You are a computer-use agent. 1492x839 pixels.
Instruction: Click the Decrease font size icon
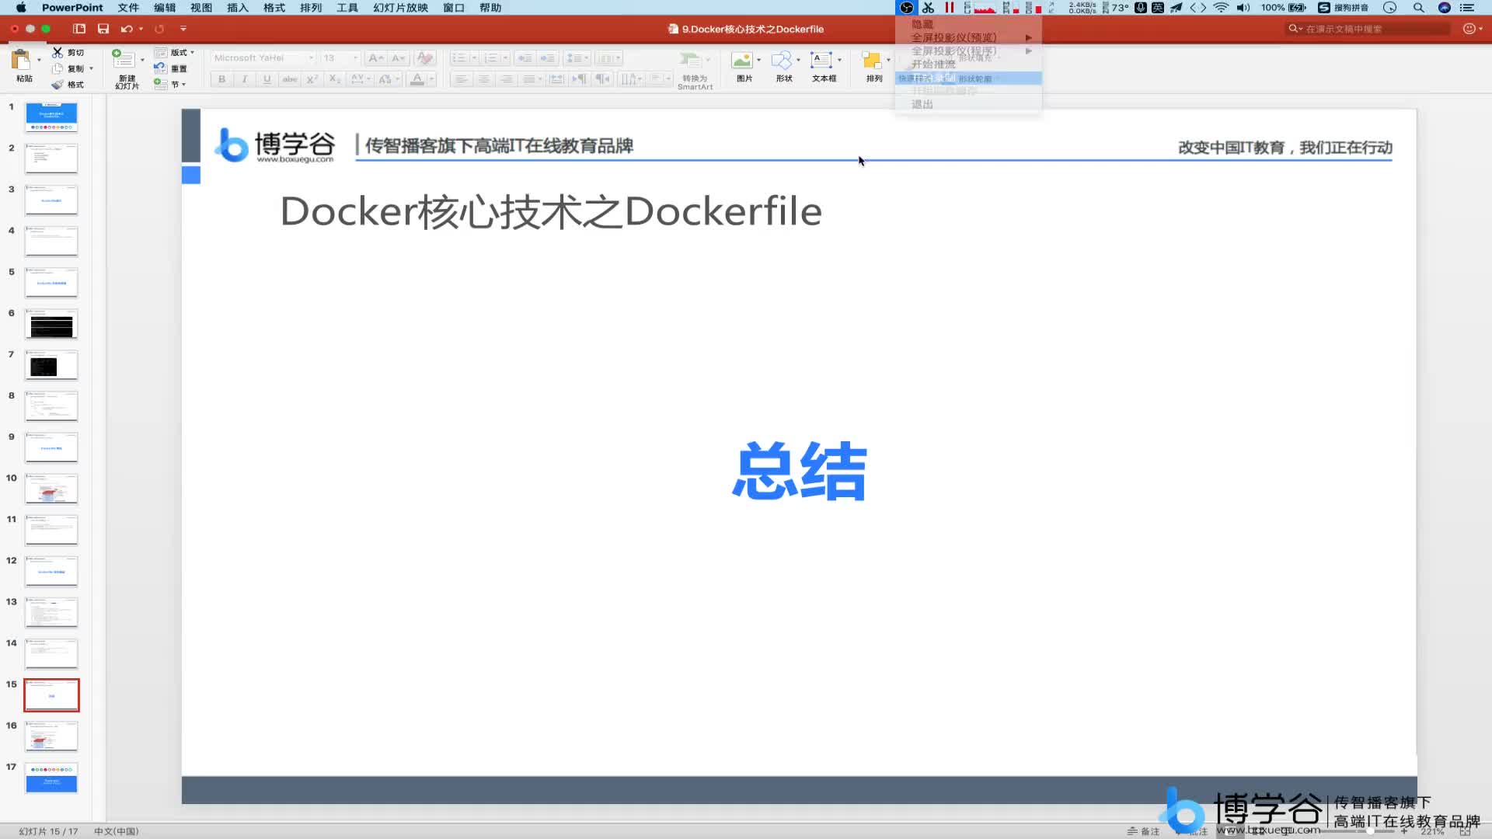pos(398,58)
